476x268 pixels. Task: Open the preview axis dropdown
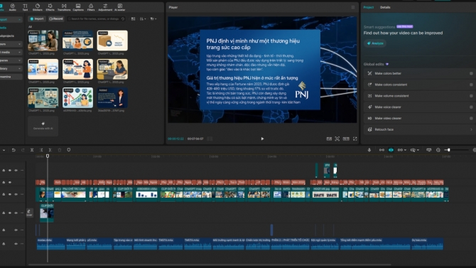click(x=415, y=150)
